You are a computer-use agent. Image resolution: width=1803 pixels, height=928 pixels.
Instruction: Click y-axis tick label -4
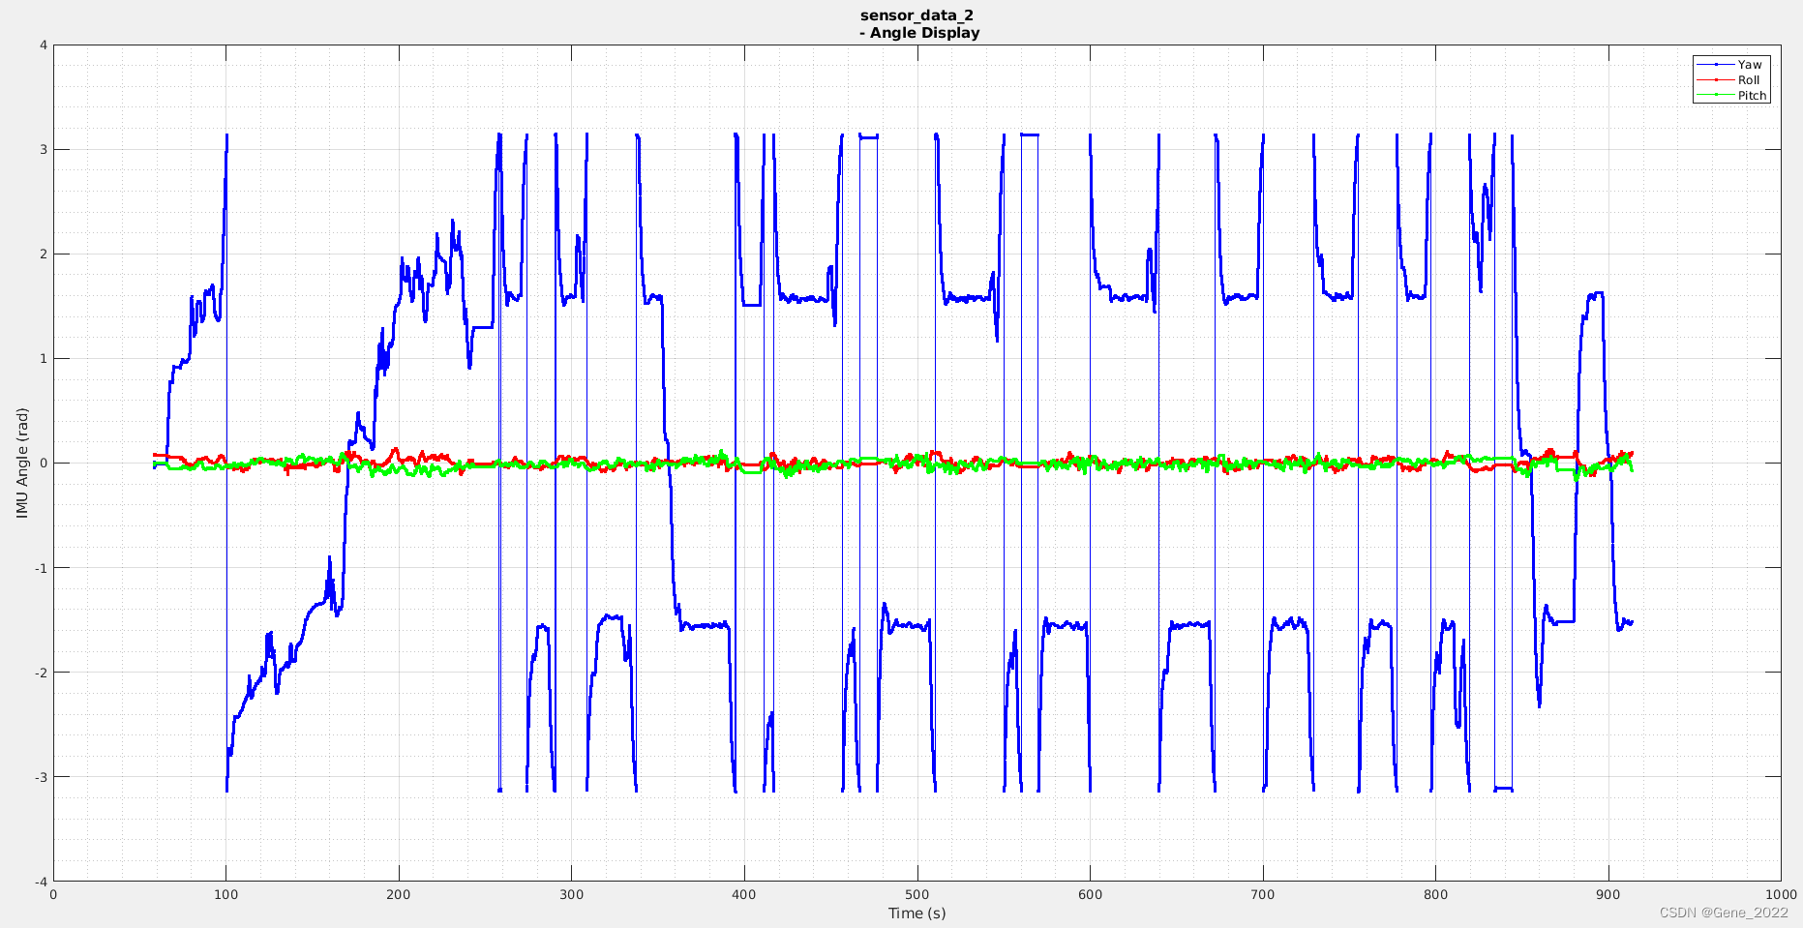coord(42,882)
